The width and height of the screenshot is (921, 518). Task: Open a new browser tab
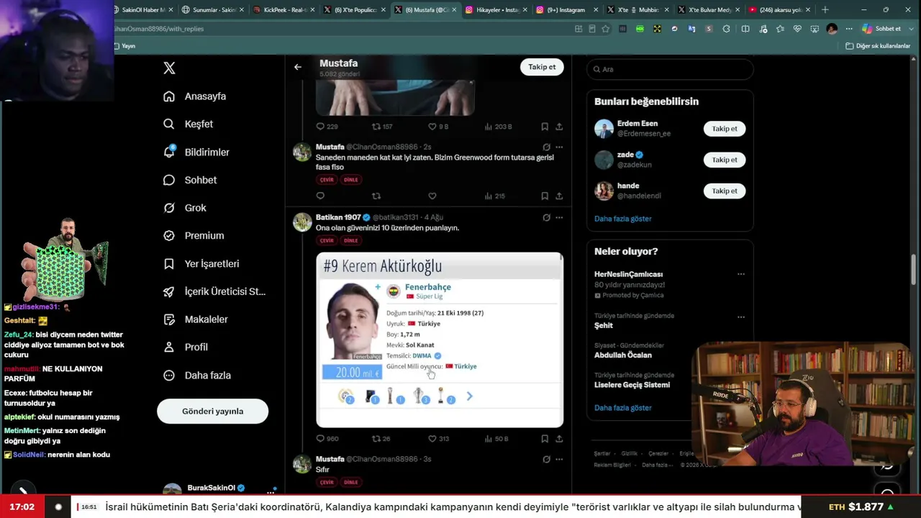pyautogui.click(x=825, y=10)
